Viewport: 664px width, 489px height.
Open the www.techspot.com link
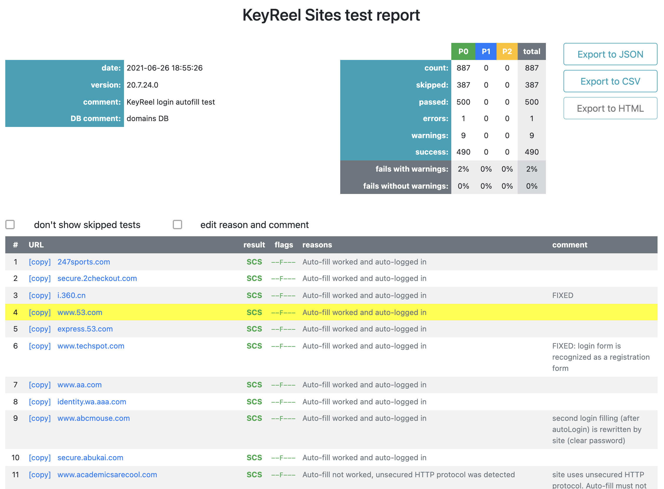pos(91,346)
